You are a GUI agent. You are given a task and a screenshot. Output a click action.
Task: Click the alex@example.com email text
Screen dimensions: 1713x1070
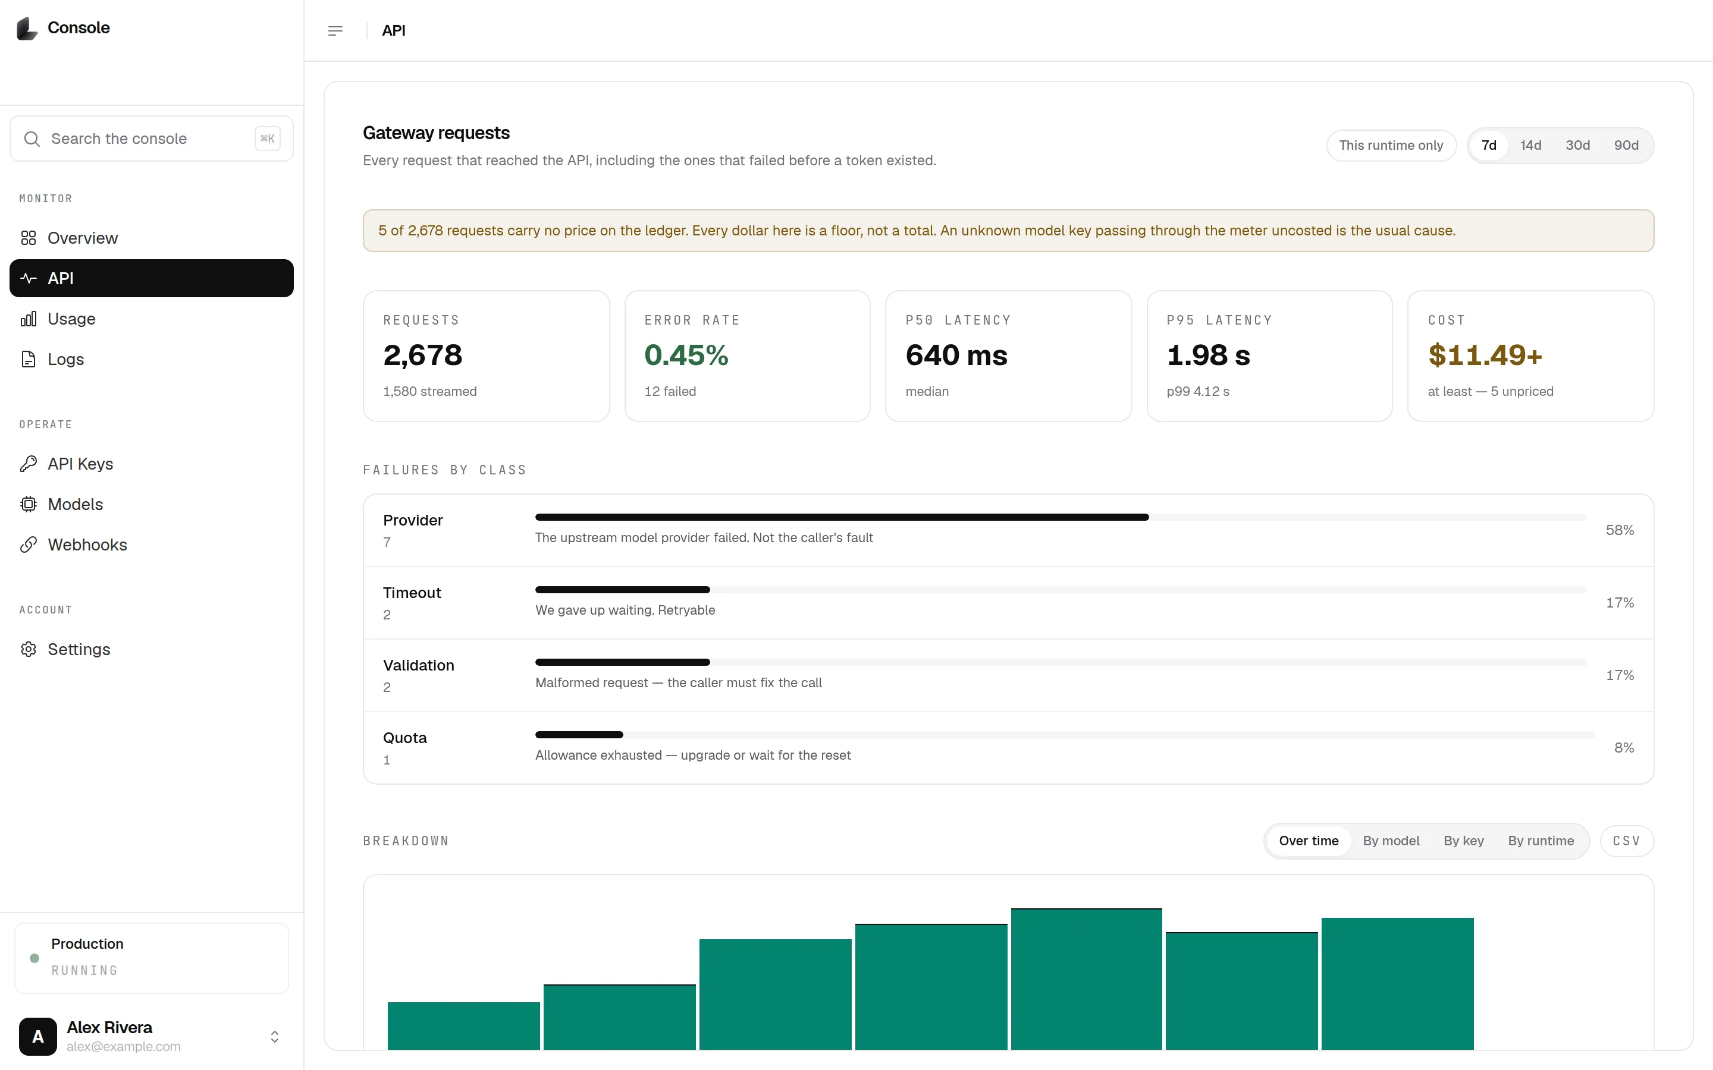point(123,1047)
